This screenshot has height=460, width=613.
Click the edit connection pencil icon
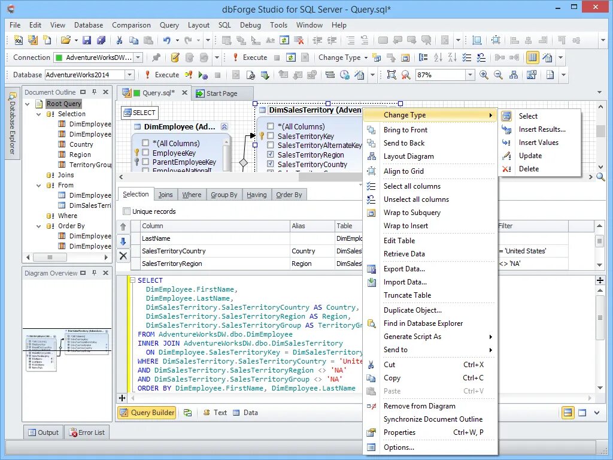pos(175,57)
